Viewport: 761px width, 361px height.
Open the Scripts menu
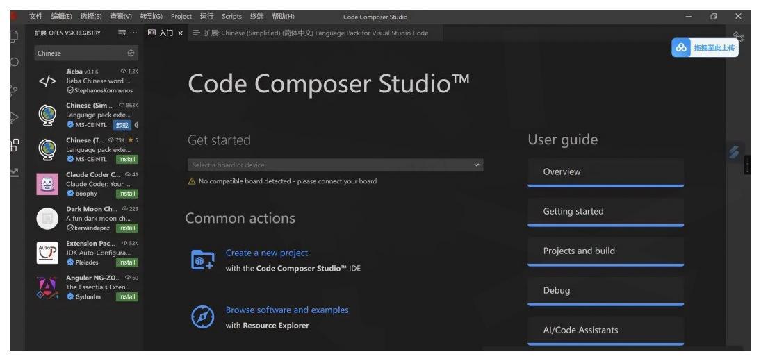231,17
